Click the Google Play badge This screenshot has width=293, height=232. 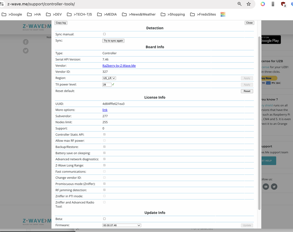point(271,40)
